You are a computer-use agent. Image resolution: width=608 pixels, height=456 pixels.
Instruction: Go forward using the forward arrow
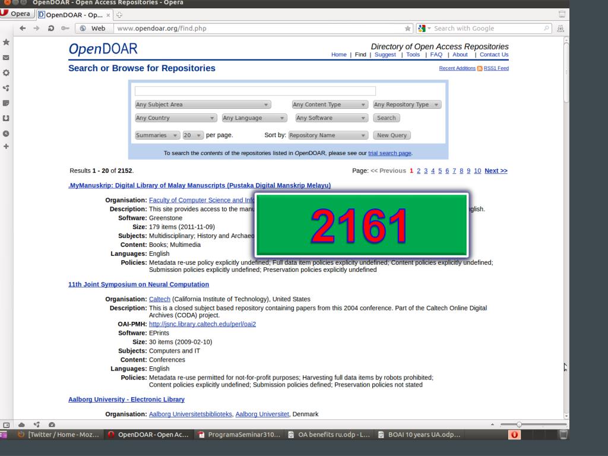coord(36,28)
